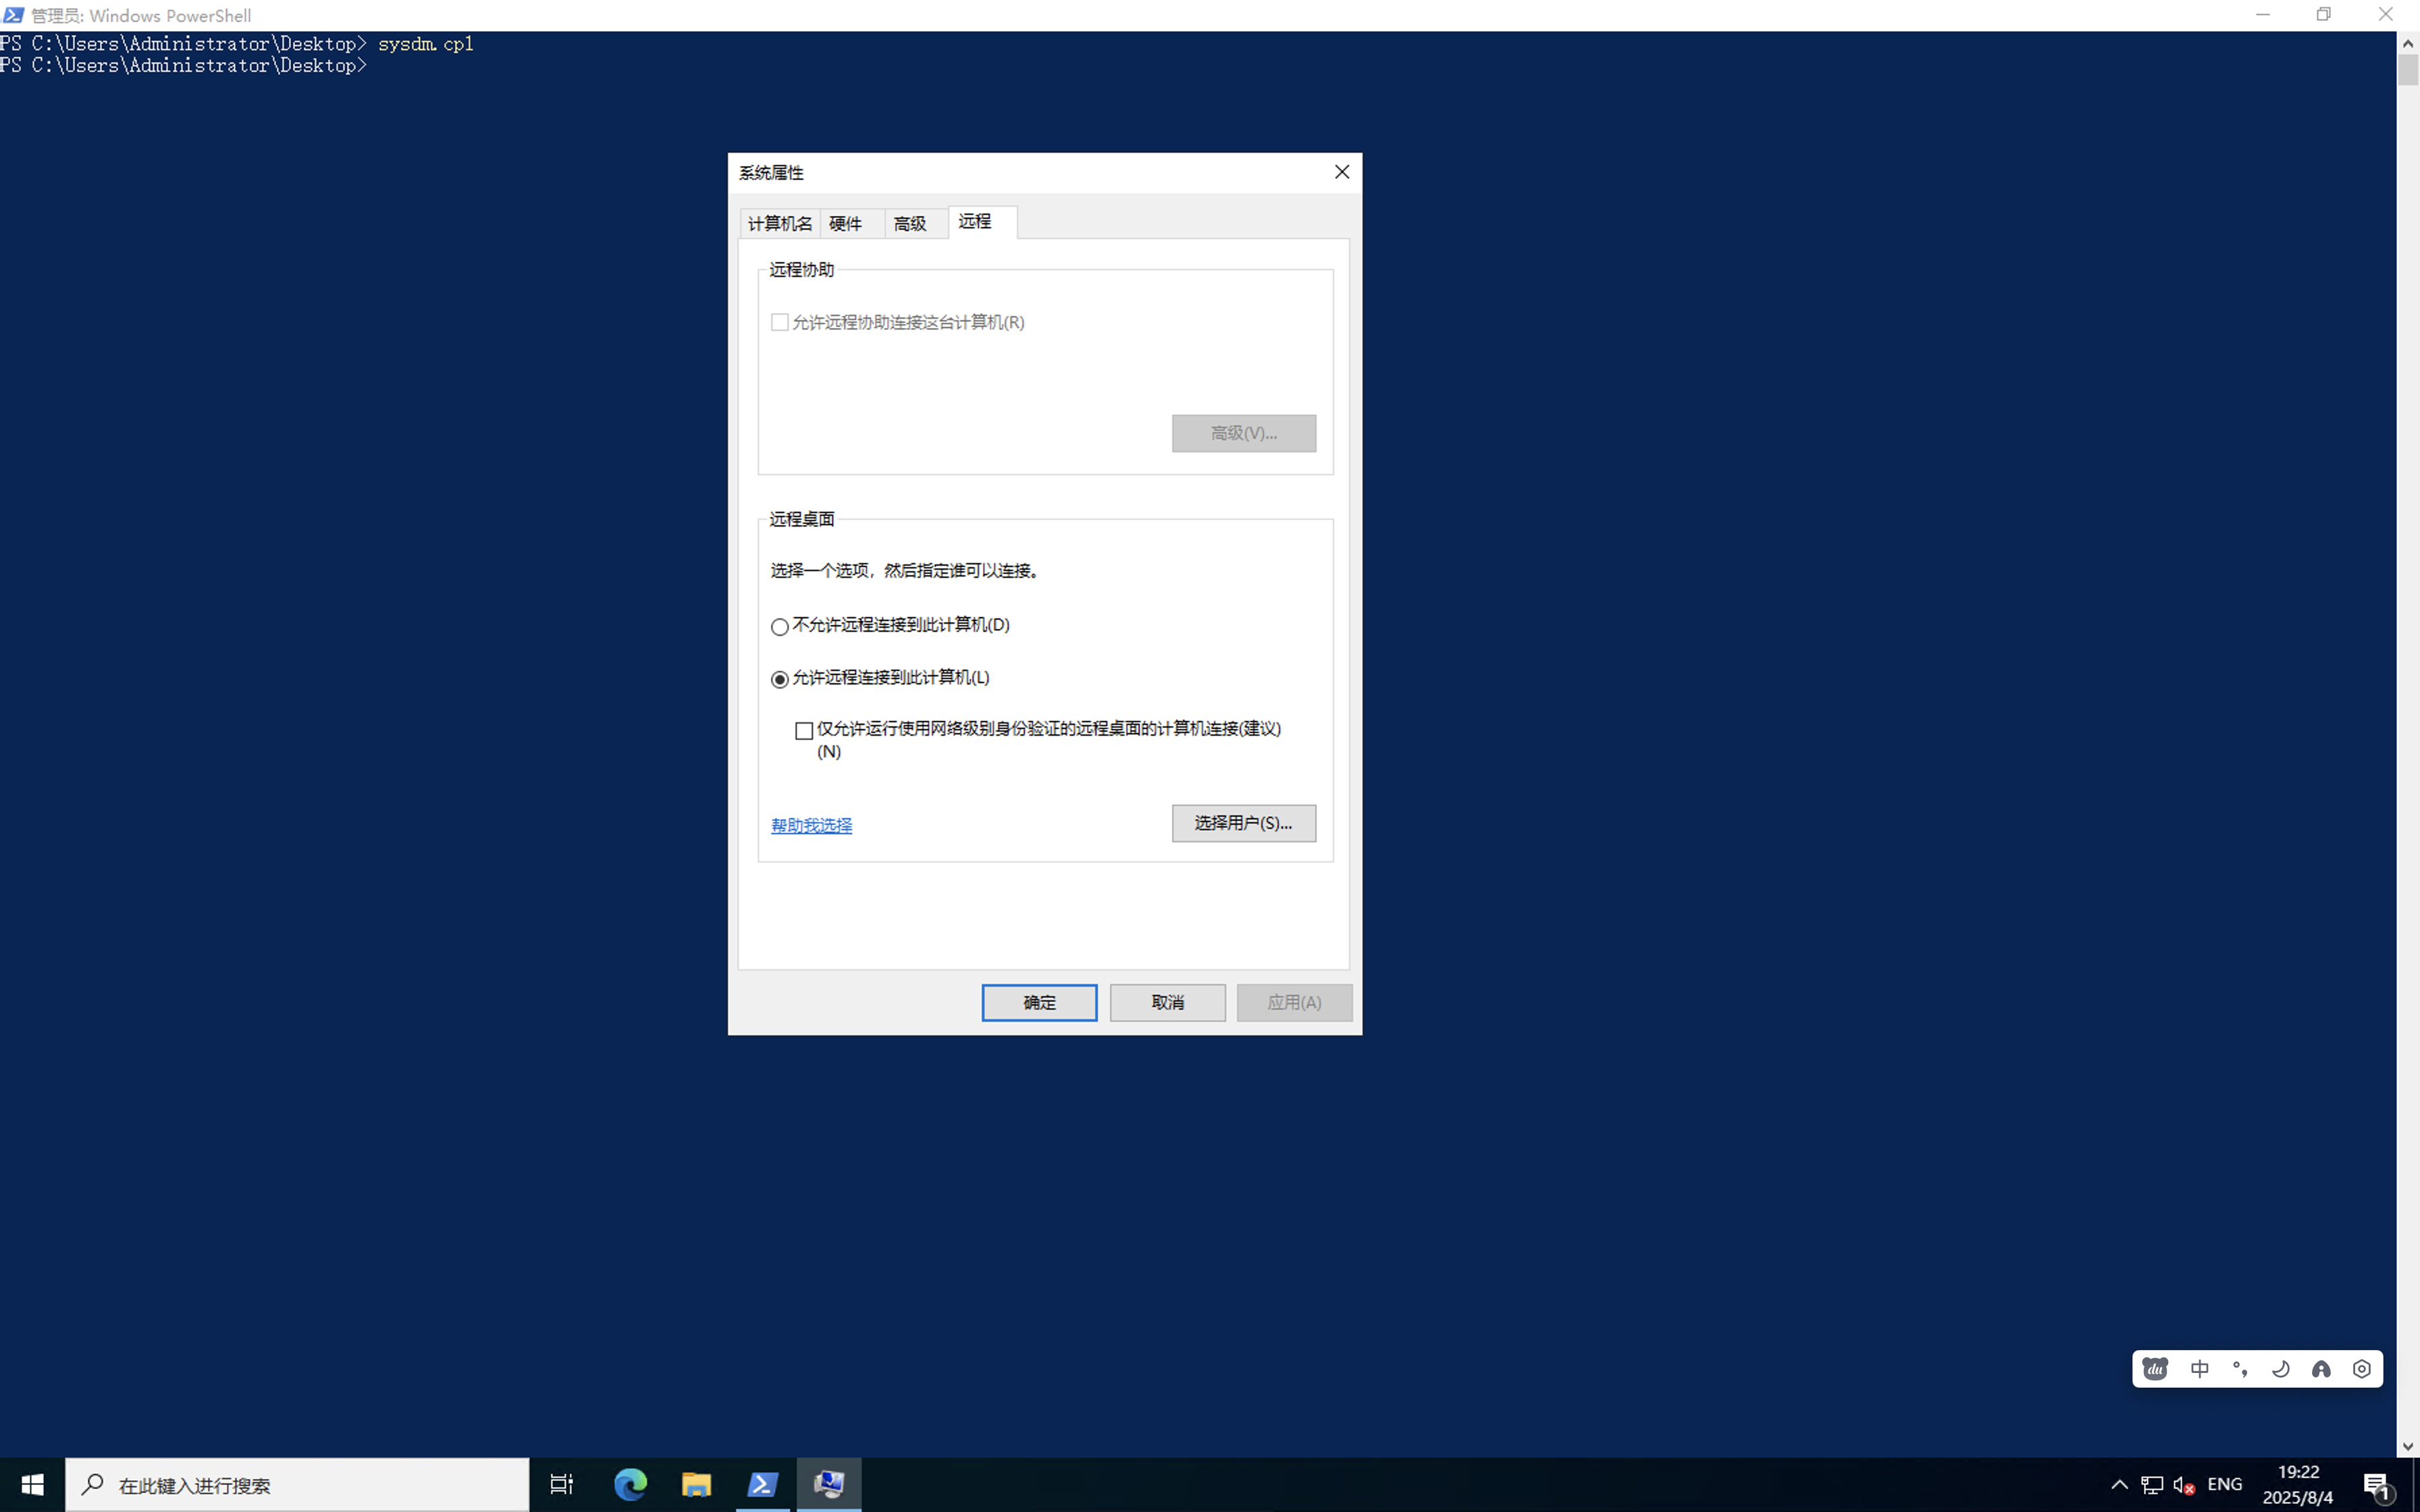This screenshot has width=2420, height=1512.
Task: Click the Windows Start button
Action: tap(31, 1484)
